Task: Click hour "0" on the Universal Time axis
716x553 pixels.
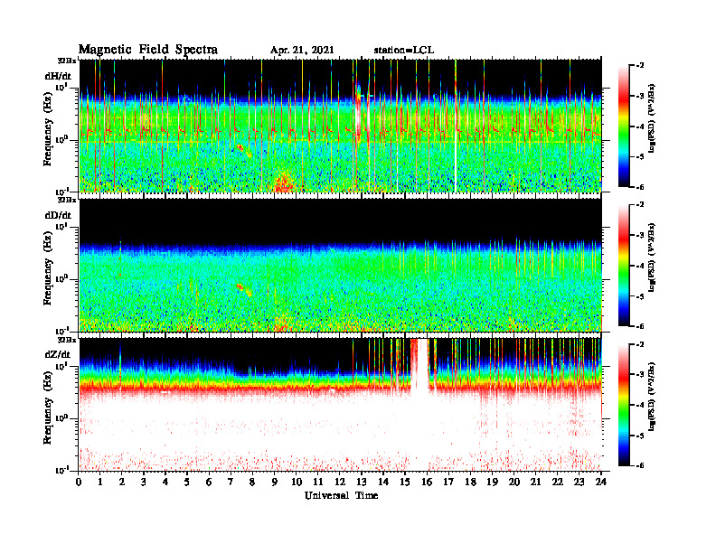Action: tap(79, 483)
